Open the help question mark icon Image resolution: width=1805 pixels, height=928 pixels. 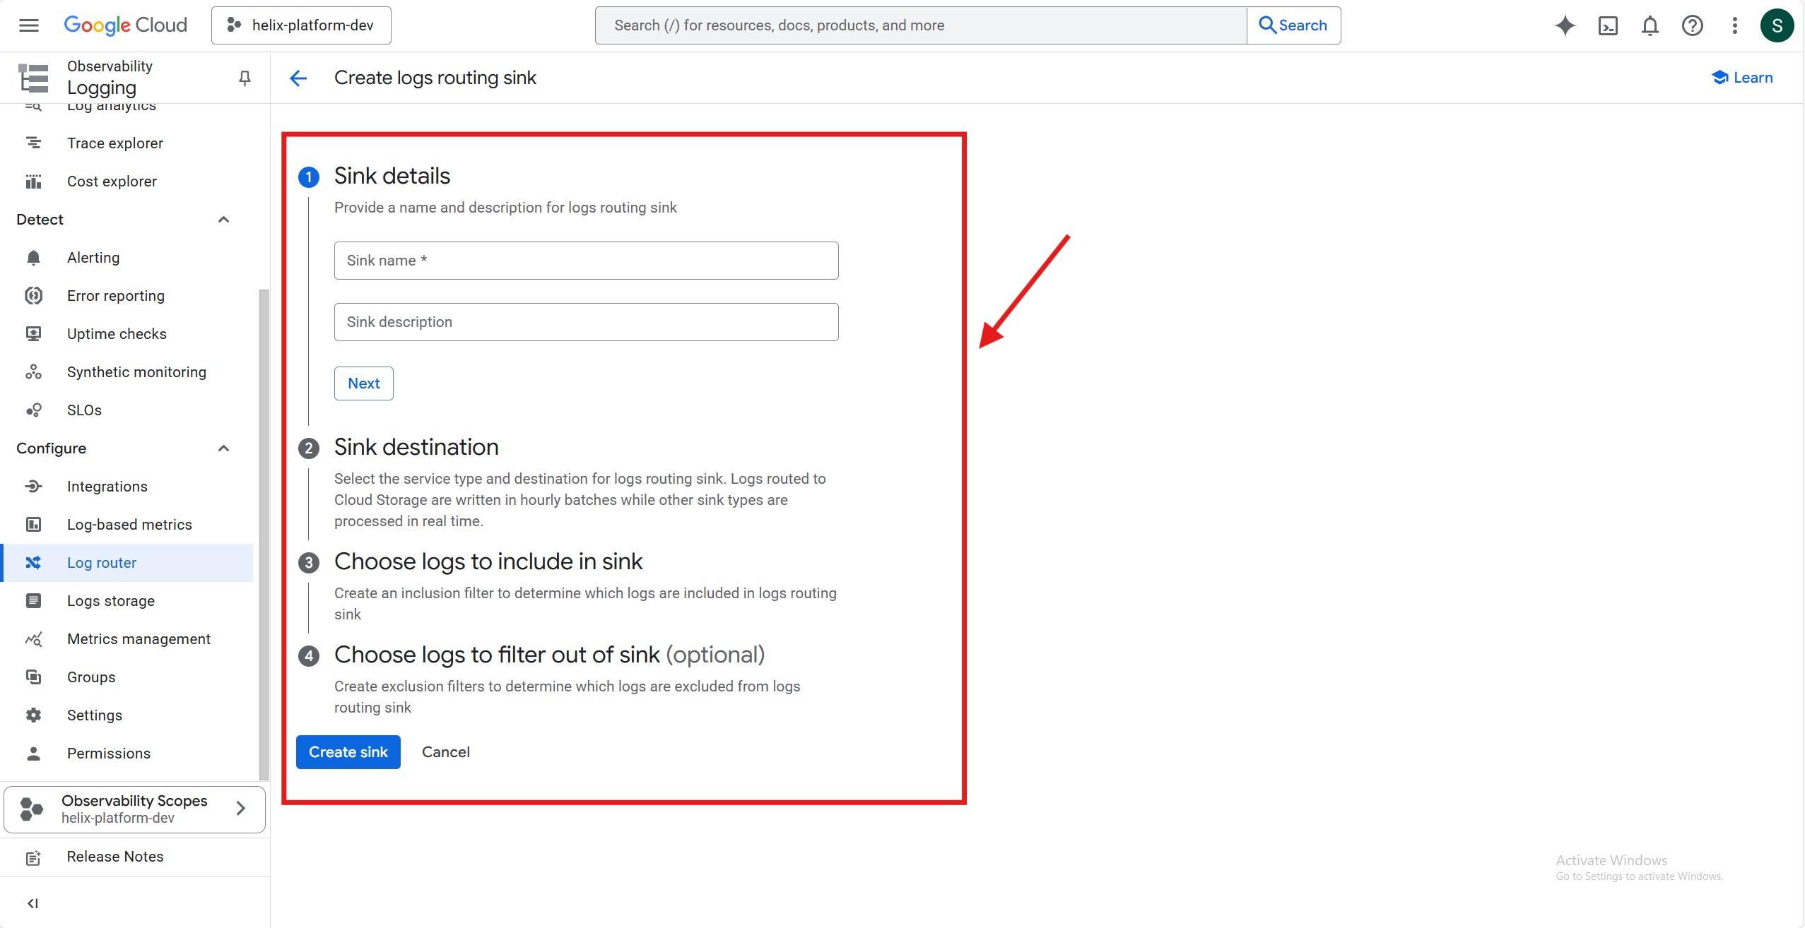1692,25
